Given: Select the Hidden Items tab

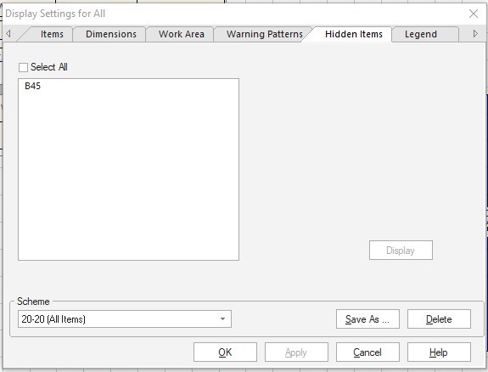Looking at the screenshot, I should pyautogui.click(x=354, y=34).
